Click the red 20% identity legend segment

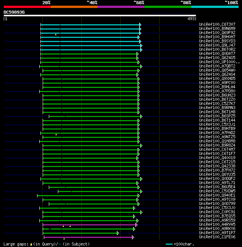click(27, 7)
